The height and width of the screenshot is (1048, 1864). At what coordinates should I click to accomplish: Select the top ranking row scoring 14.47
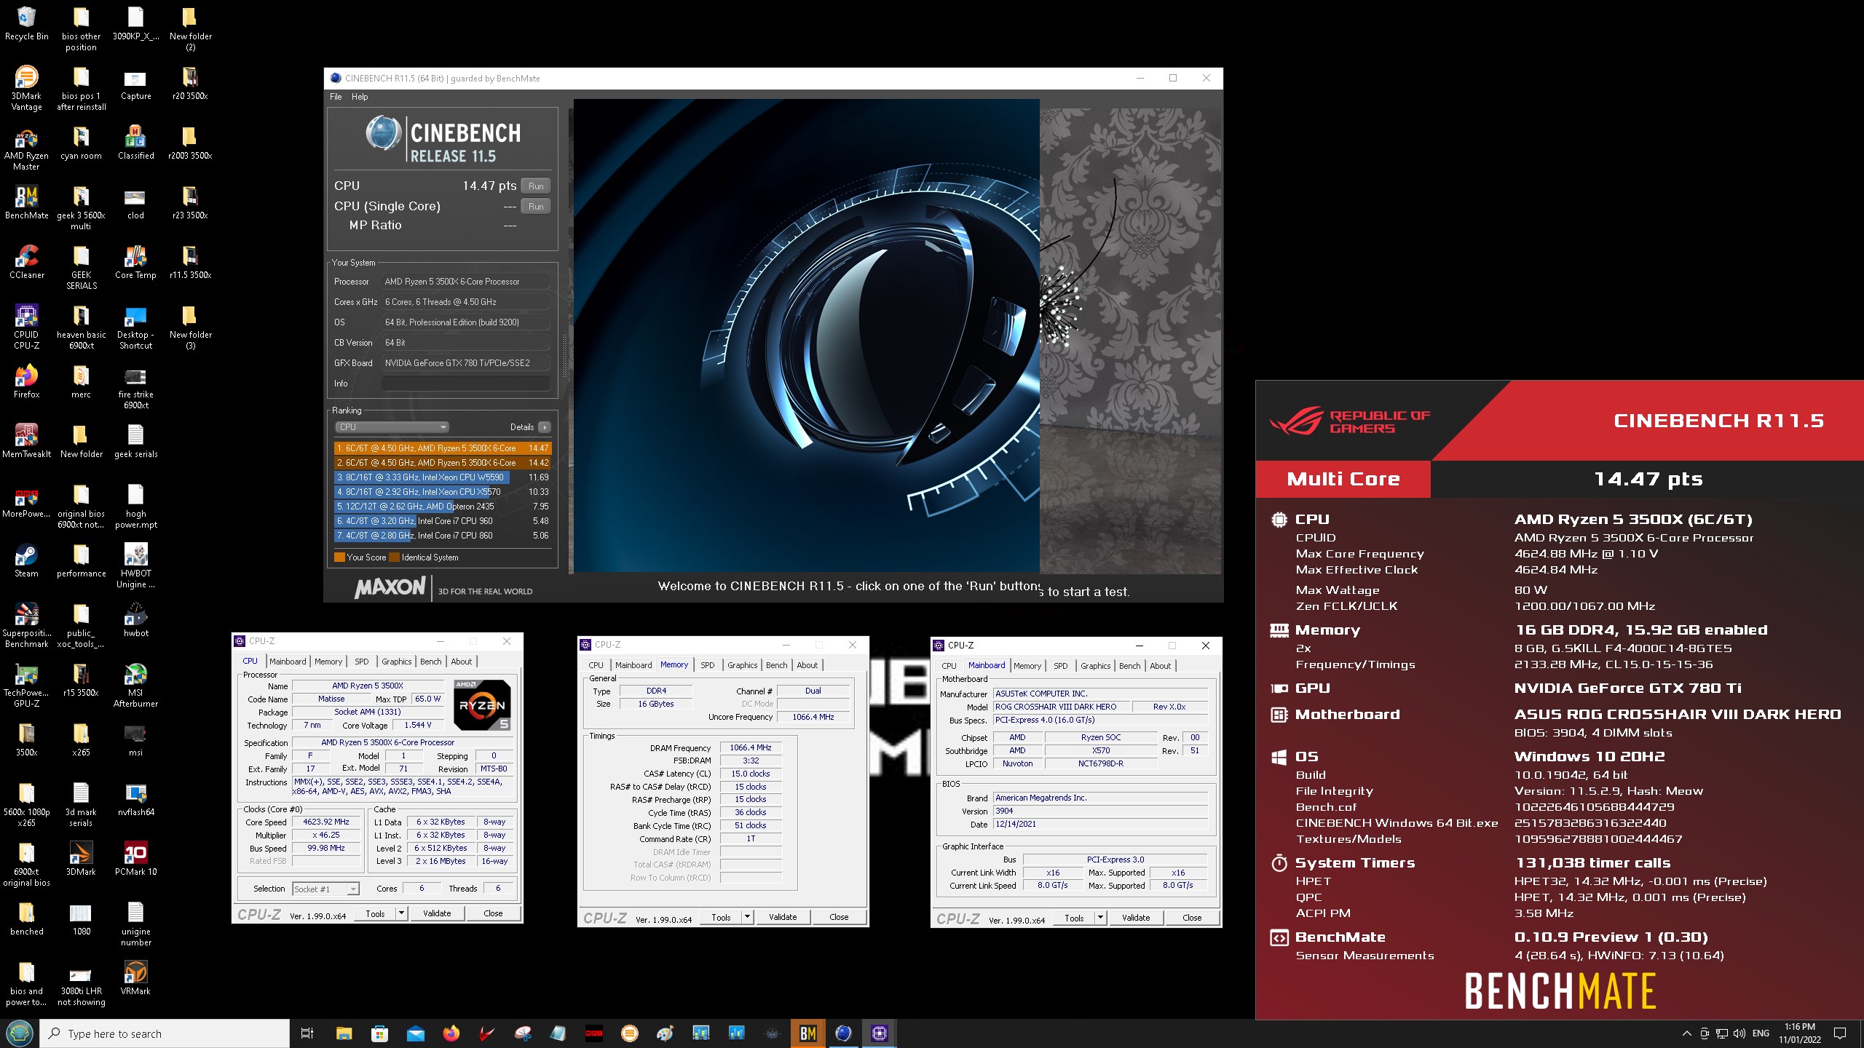(443, 448)
